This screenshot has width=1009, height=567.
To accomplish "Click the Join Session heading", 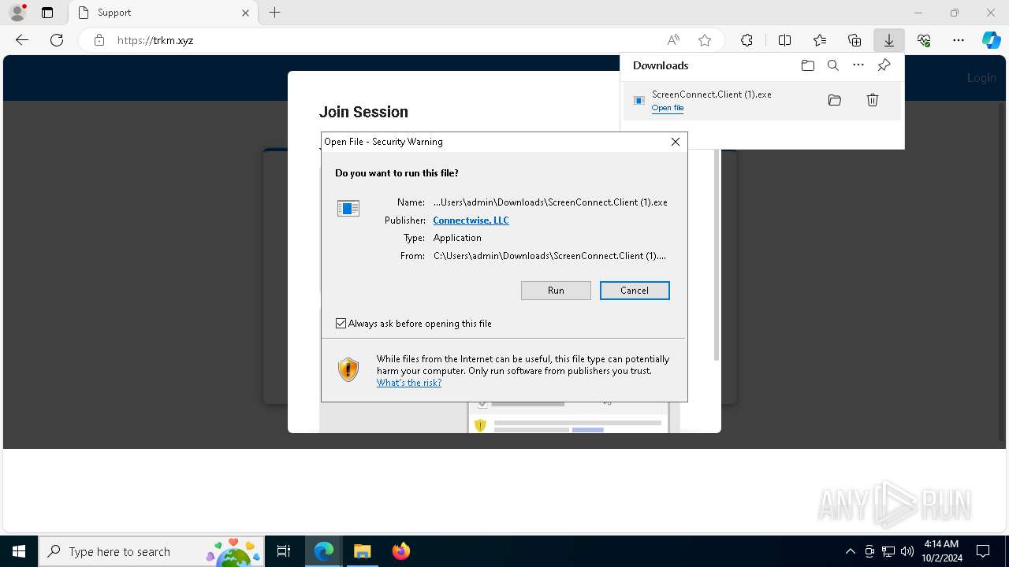I will point(363,112).
